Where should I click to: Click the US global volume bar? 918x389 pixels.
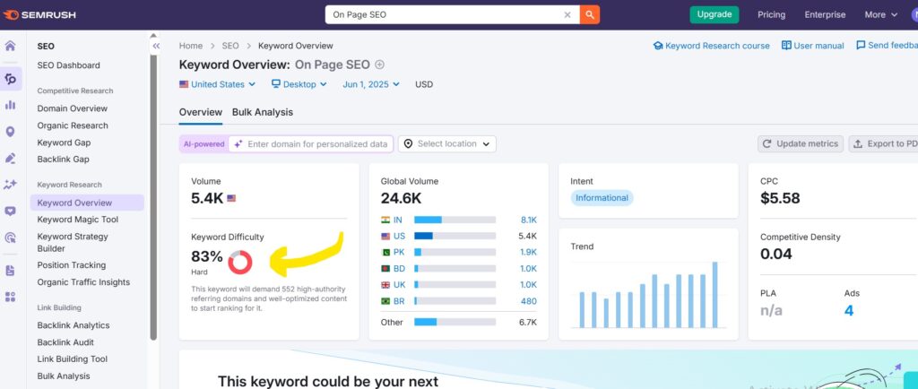pyautogui.click(x=455, y=237)
